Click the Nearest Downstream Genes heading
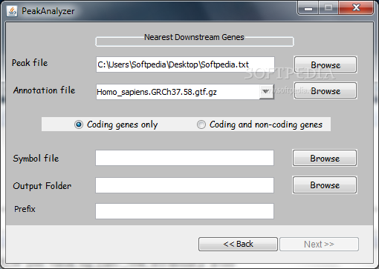 [x=194, y=37]
